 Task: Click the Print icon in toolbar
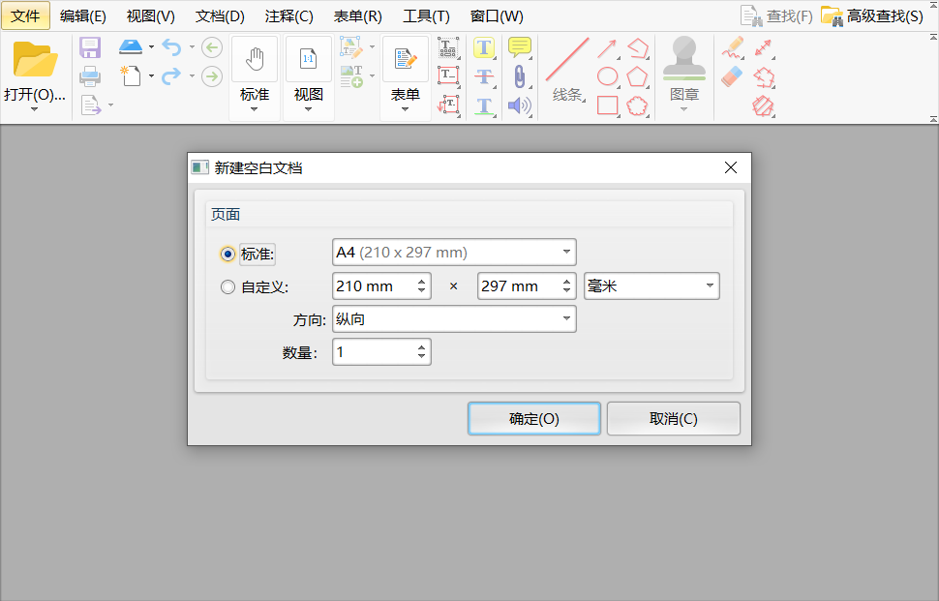pos(90,76)
